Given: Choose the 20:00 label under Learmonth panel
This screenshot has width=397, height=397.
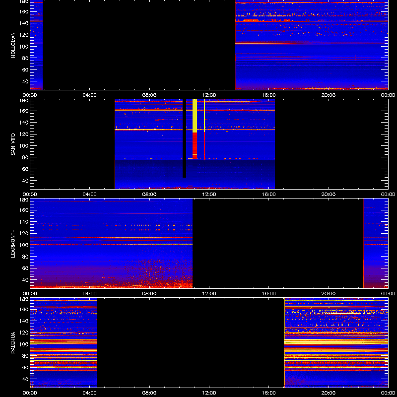Looking at the screenshot, I should point(329,294).
